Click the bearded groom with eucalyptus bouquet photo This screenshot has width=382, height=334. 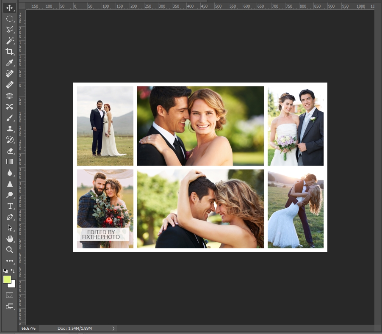pyautogui.click(x=105, y=209)
